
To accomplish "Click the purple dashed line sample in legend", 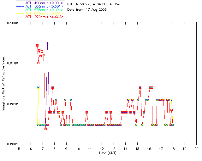I will coord(20,3).
